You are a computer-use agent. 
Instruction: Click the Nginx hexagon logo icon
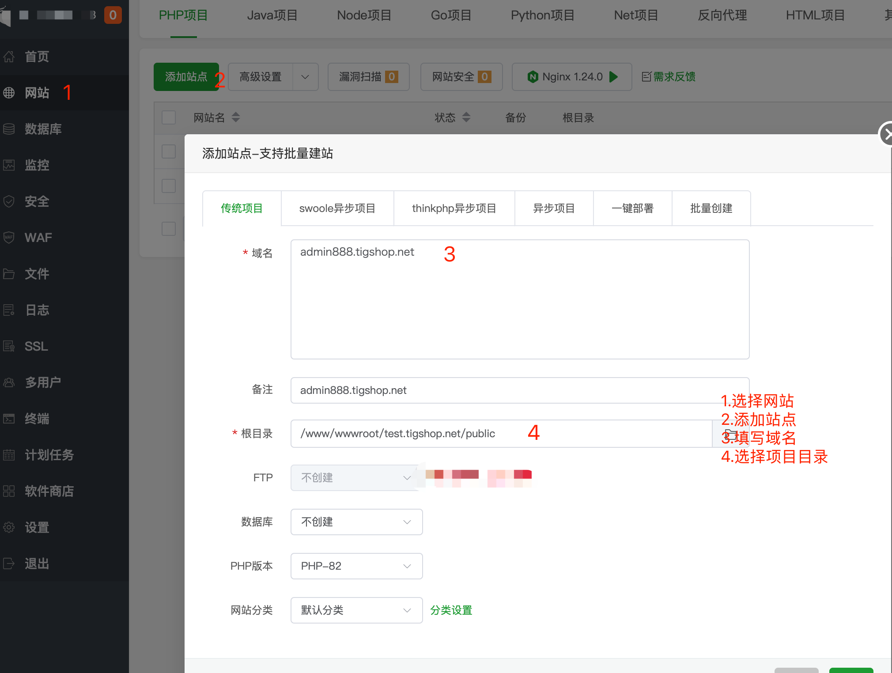pos(533,77)
